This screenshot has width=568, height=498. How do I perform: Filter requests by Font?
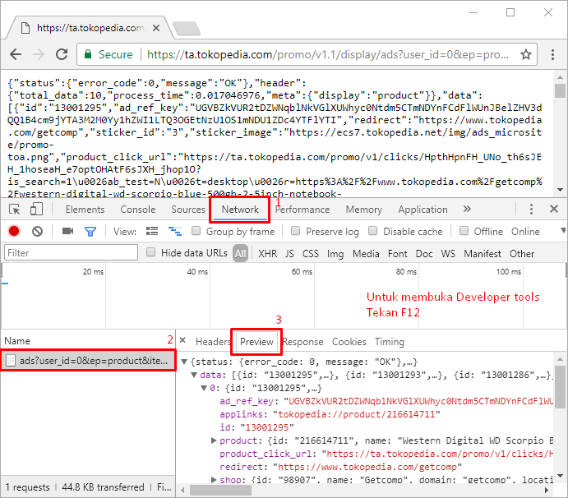click(x=397, y=253)
